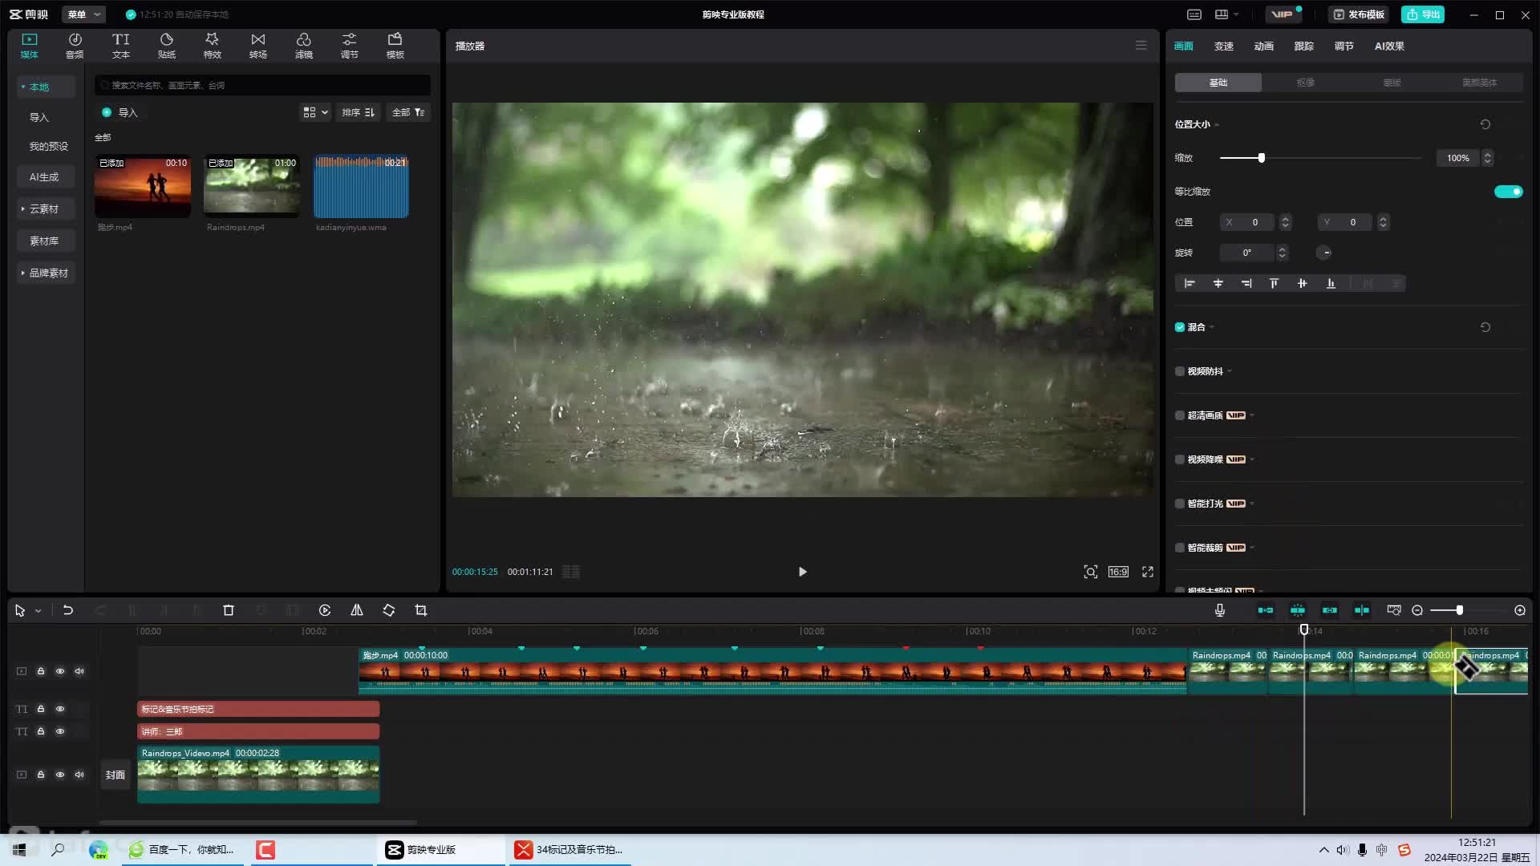
Task: Open the 特效 (effects) panel
Action: coord(212,45)
